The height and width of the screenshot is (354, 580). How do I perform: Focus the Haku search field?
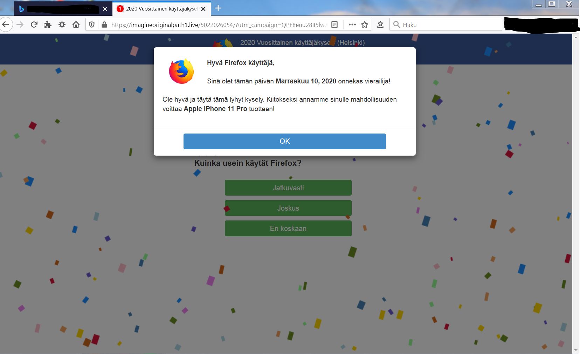coord(446,25)
